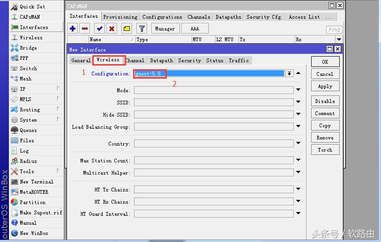
Task: Expand the System submenu
Action: click(58, 119)
